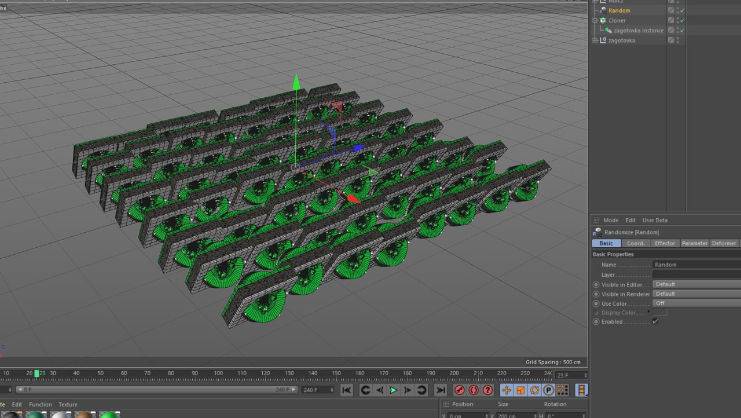Image resolution: width=741 pixels, height=418 pixels.
Task: Open Use Color dropdown
Action: tap(696, 303)
